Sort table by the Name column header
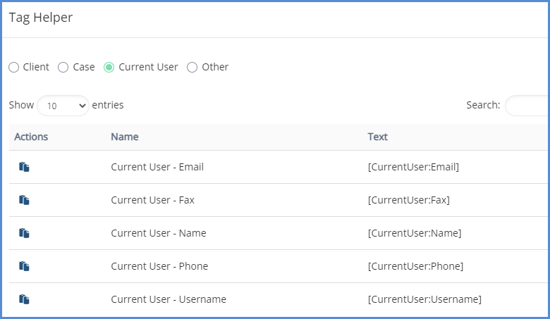This screenshot has height=319, width=550. [125, 137]
